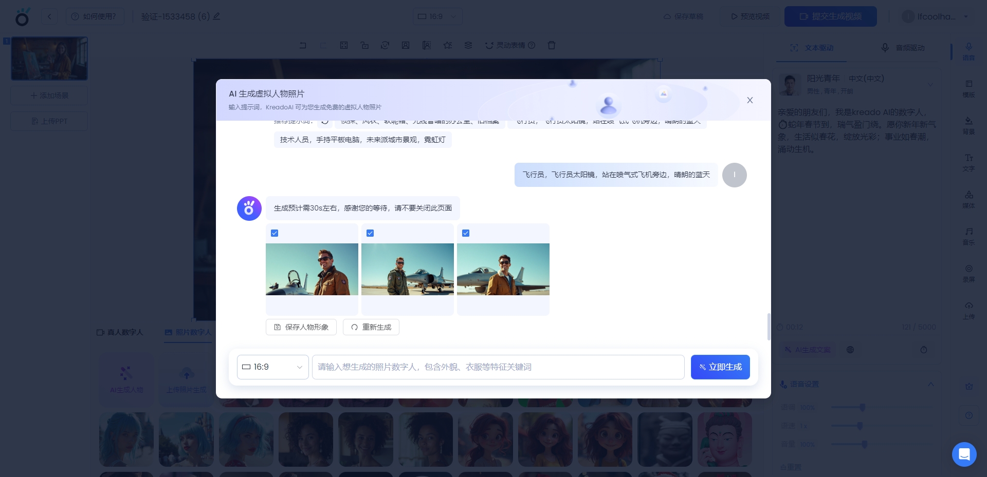This screenshot has width=987, height=477.
Task: Open the 文字 text tool in sidebar
Action: [x=968, y=162]
